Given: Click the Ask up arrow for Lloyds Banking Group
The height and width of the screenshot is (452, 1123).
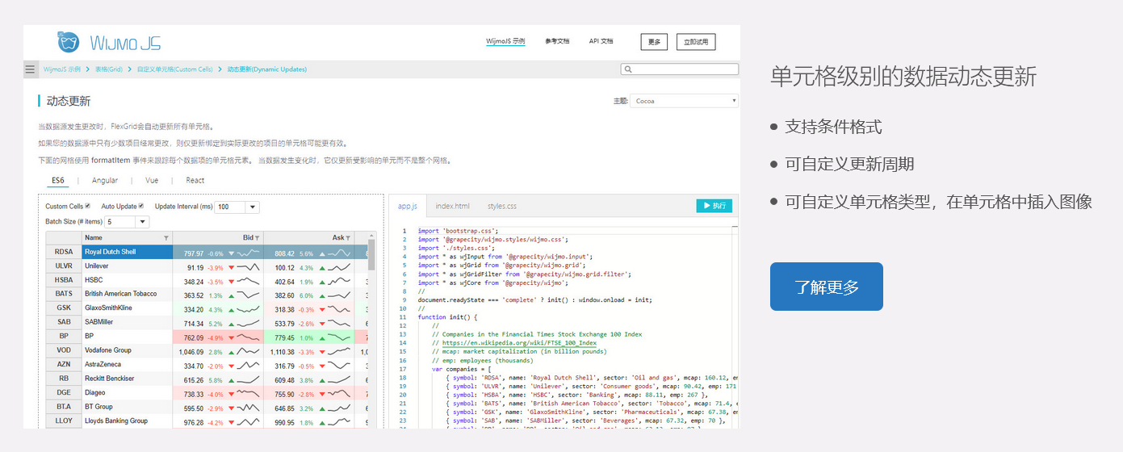Looking at the screenshot, I should click(x=321, y=422).
